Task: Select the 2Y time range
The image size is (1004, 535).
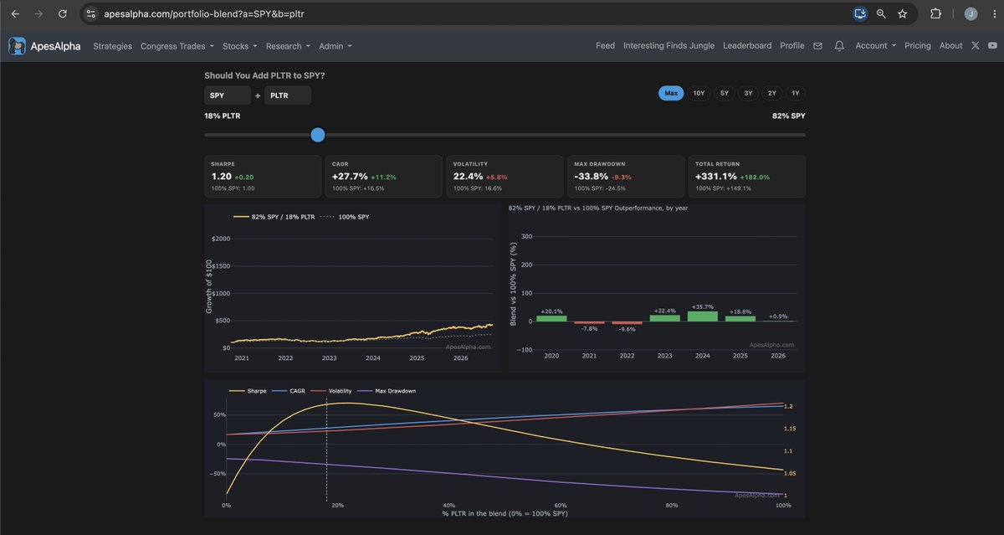Action: [x=772, y=93]
